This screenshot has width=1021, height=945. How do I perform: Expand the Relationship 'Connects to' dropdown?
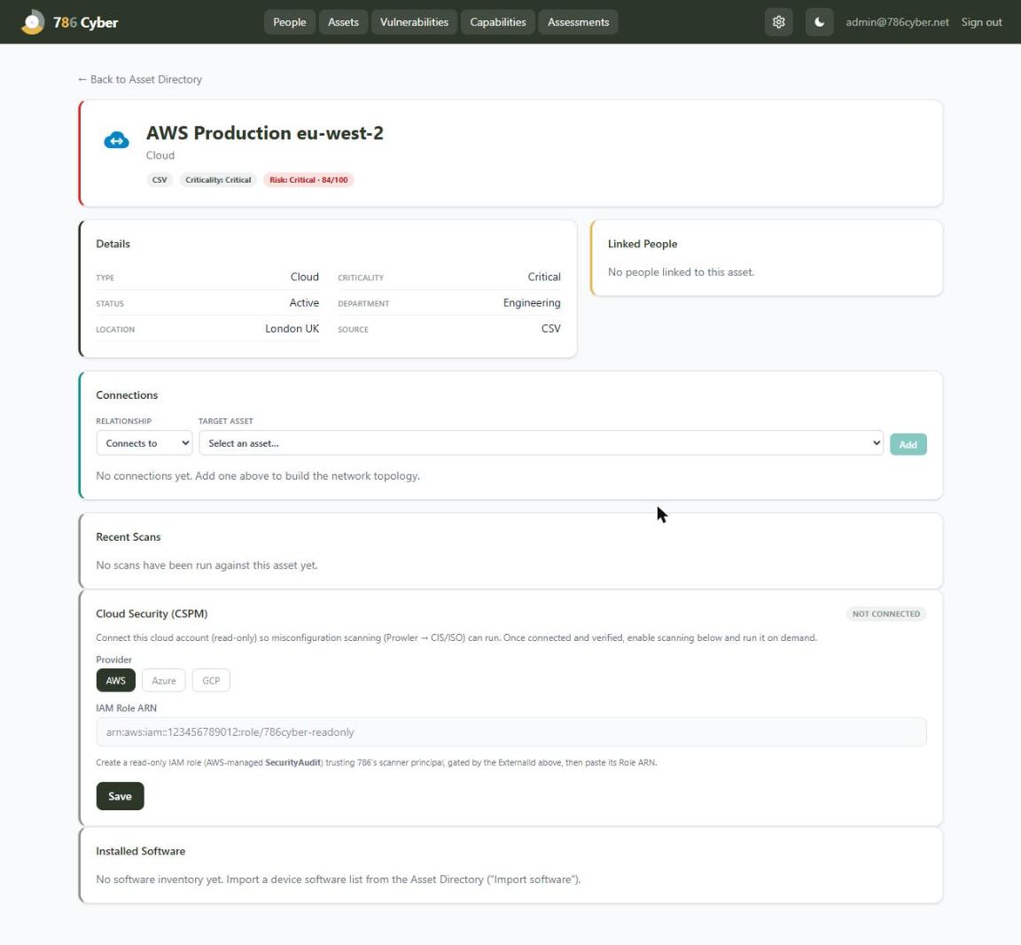click(x=144, y=443)
